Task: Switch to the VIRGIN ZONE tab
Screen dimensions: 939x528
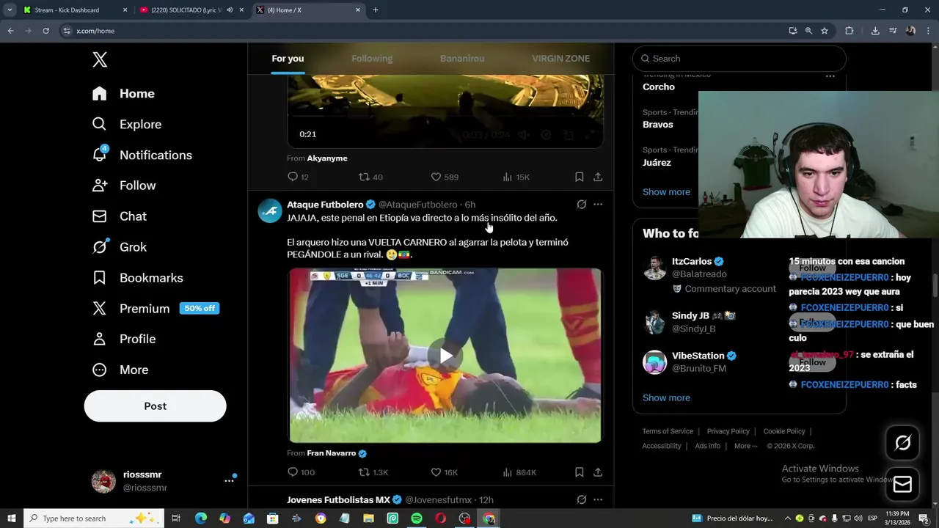Action: tap(560, 59)
